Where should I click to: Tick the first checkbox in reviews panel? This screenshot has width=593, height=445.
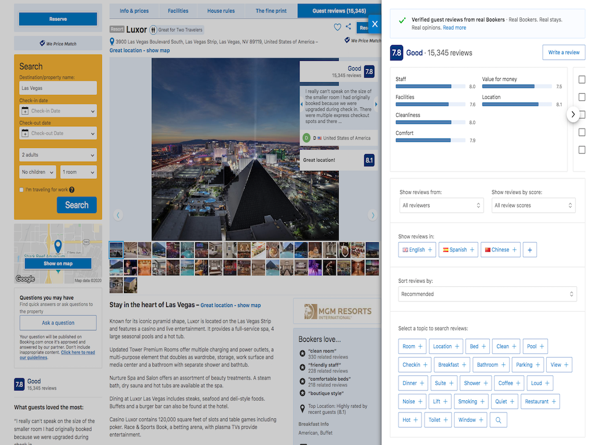581,79
